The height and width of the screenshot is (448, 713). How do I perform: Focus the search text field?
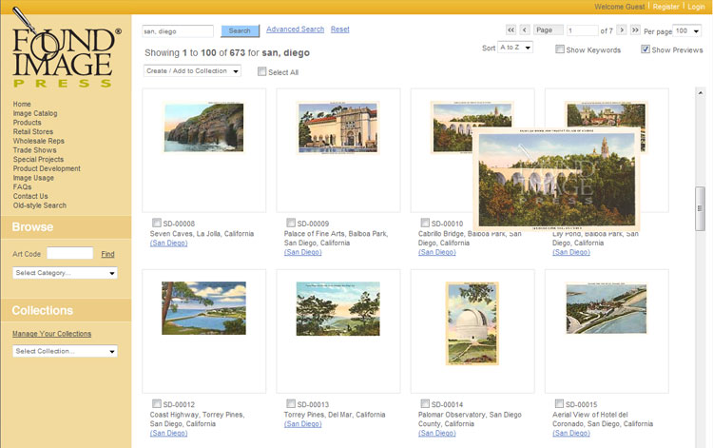click(x=178, y=31)
